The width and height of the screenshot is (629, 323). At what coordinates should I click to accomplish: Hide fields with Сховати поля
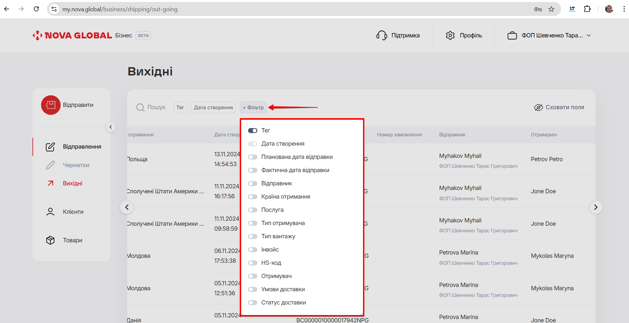tap(559, 108)
